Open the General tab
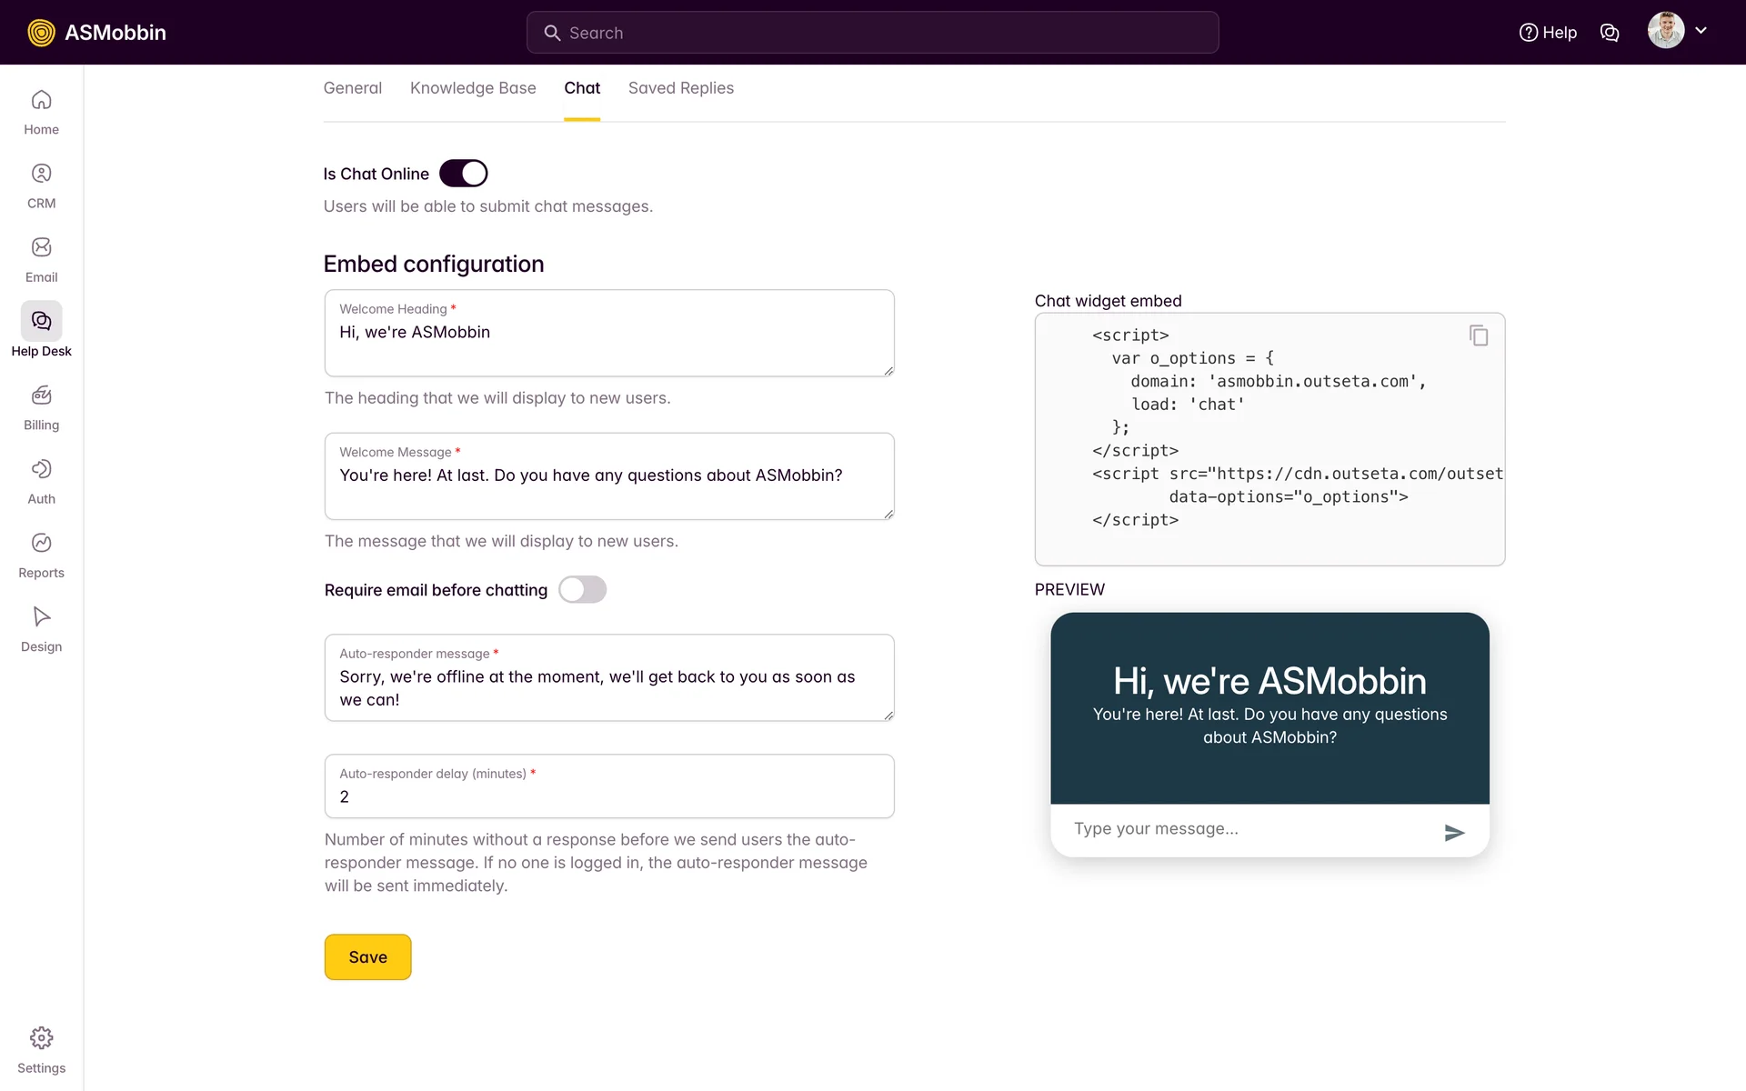1746x1091 pixels. point(353,88)
